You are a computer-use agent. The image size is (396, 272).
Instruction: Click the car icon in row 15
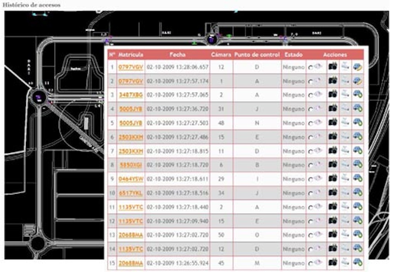click(x=357, y=263)
